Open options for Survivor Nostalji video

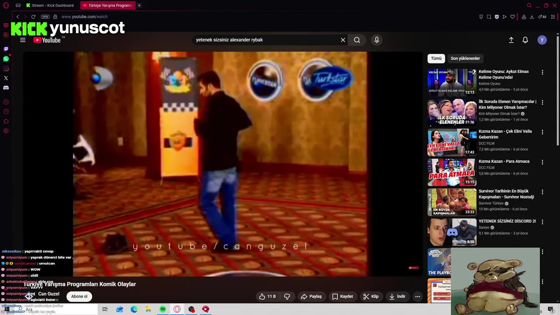(x=542, y=192)
